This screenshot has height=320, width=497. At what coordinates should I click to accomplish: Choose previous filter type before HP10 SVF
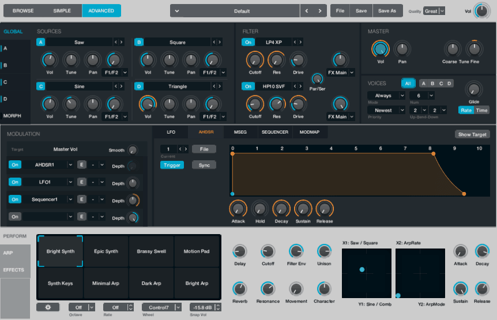pos(295,86)
